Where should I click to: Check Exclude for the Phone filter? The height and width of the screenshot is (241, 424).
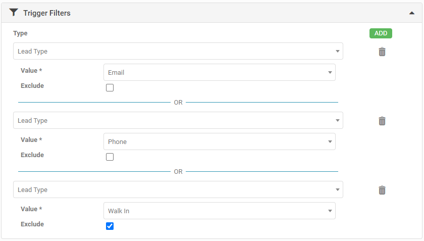tap(110, 157)
